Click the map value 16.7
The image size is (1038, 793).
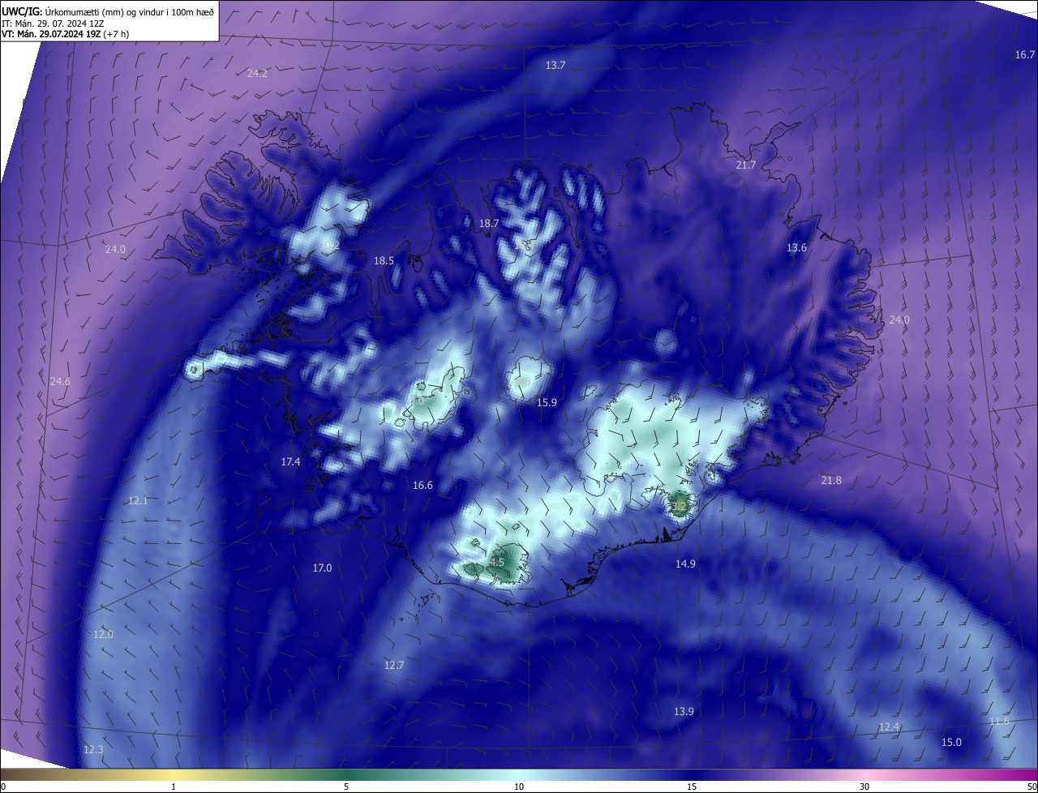pyautogui.click(x=1025, y=54)
